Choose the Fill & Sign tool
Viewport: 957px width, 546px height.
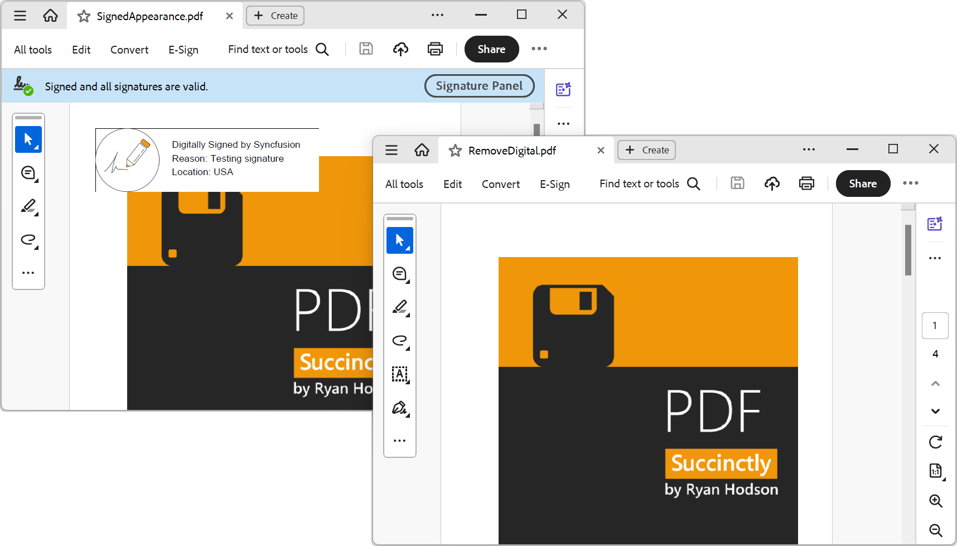400,408
